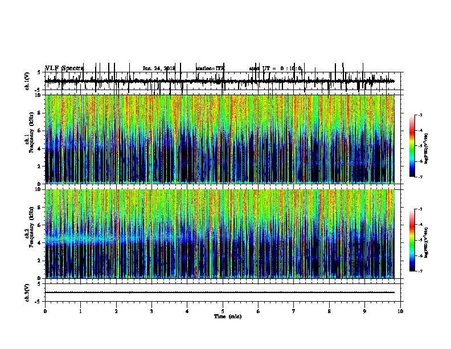Click the "ch.3(V)" waveform axis label
The width and height of the screenshot is (451, 349).
point(27,293)
